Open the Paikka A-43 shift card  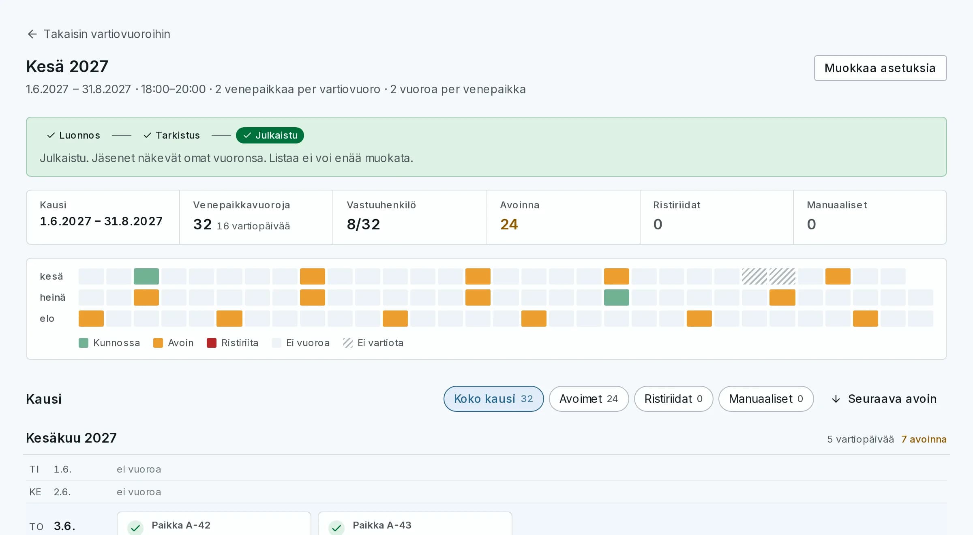click(415, 524)
